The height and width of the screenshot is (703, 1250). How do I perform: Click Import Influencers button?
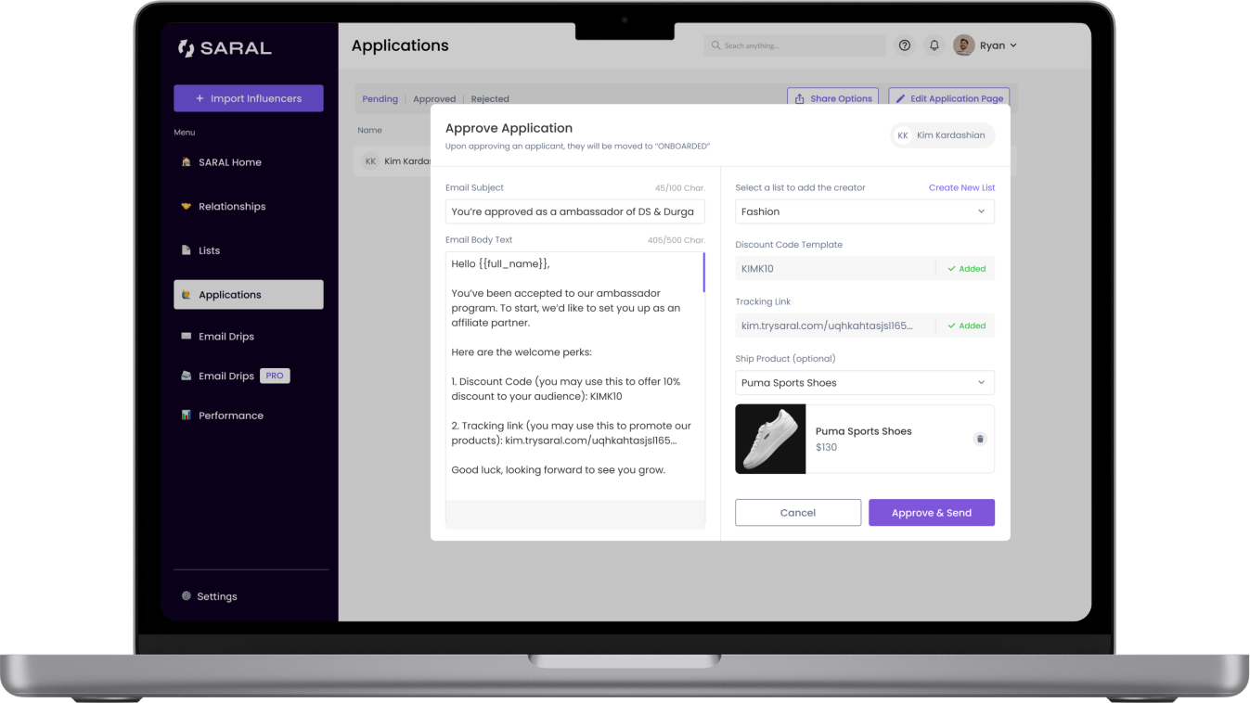[249, 98]
